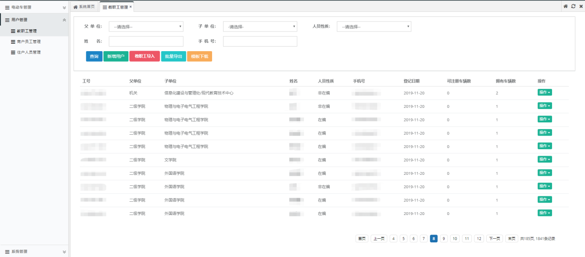Go to page 9 in pagination
Viewport: 585px width, 257px height.
click(x=443, y=238)
